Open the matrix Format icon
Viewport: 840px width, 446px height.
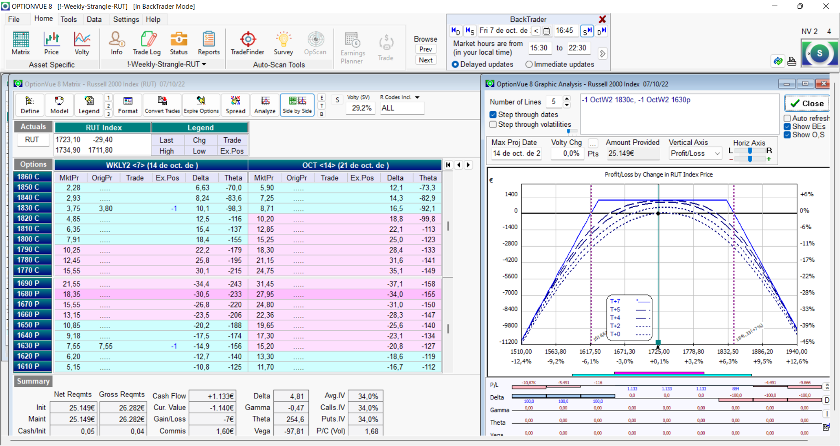tap(128, 105)
